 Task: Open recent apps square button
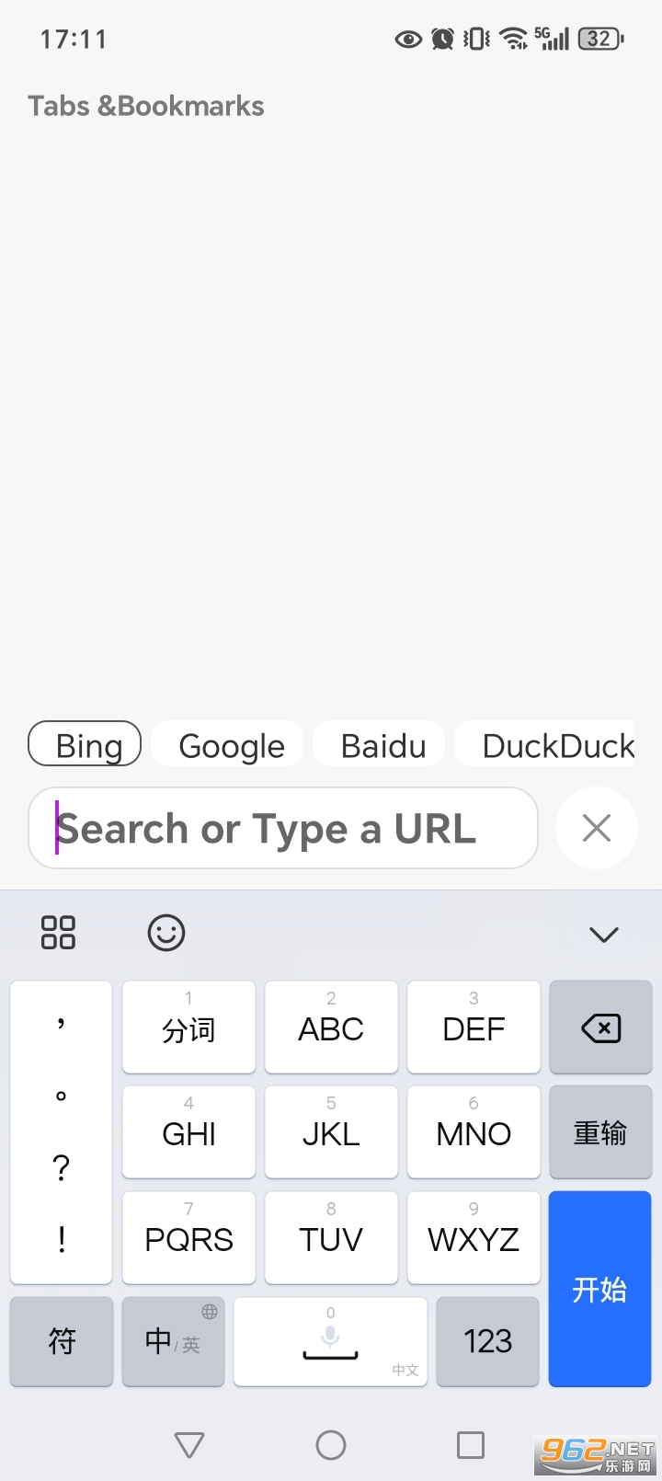(x=471, y=1445)
